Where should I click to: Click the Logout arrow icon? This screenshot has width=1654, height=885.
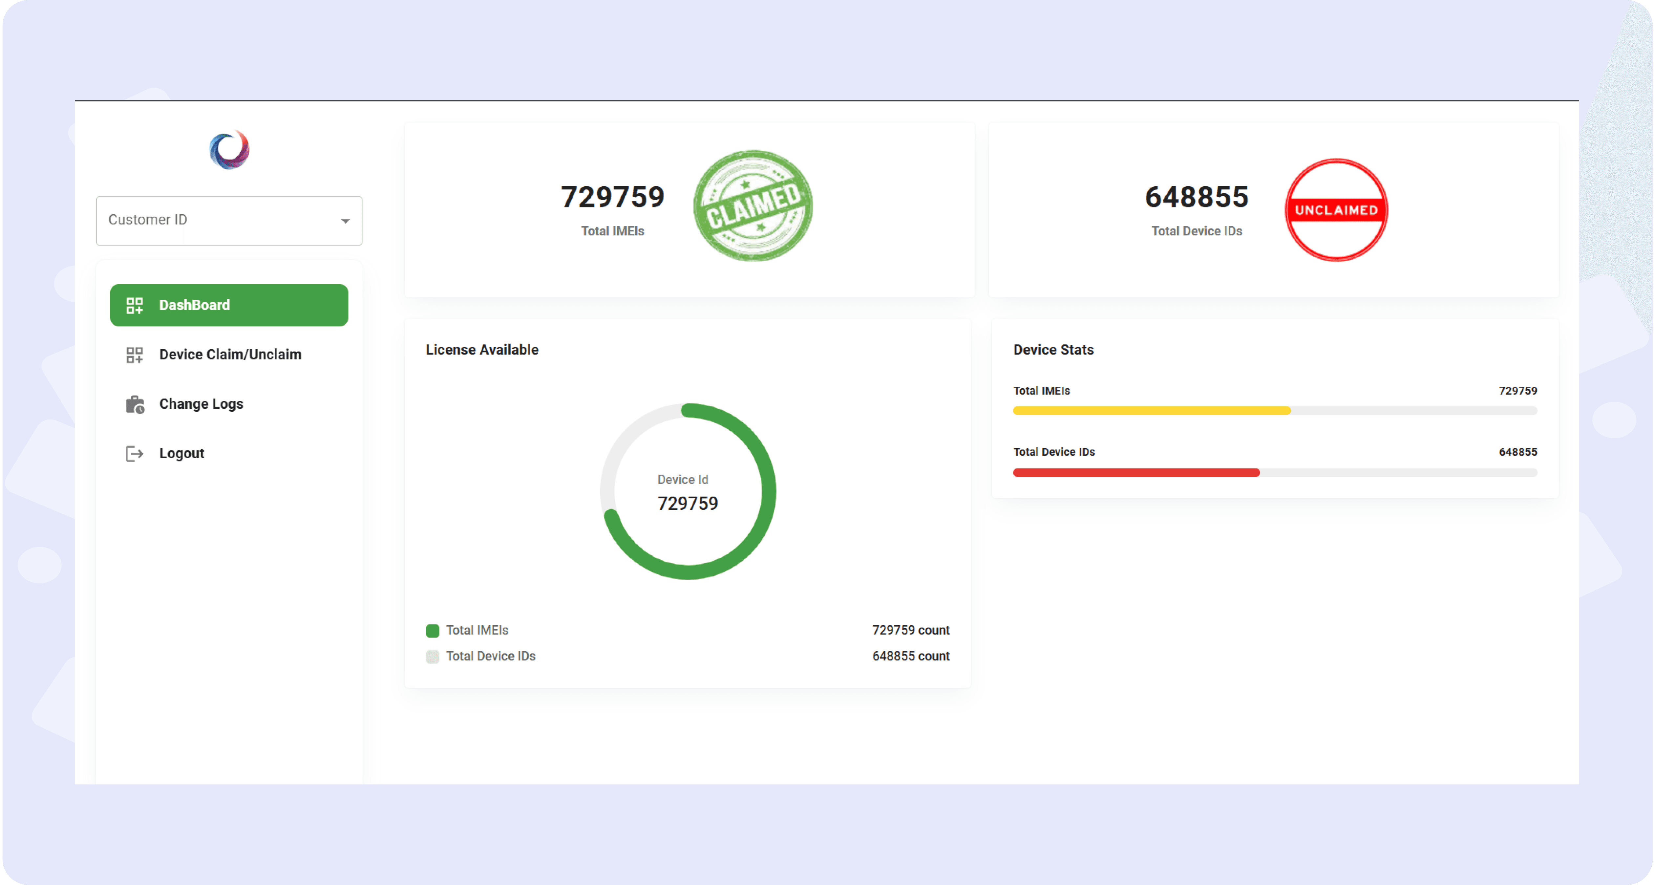[134, 453]
